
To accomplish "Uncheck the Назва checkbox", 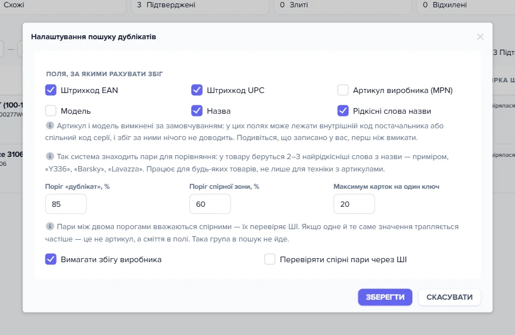I will coord(197,111).
